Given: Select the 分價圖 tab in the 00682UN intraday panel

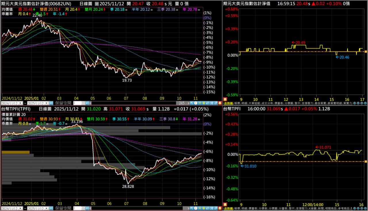Looking at the screenshot, I should [x=288, y=103].
